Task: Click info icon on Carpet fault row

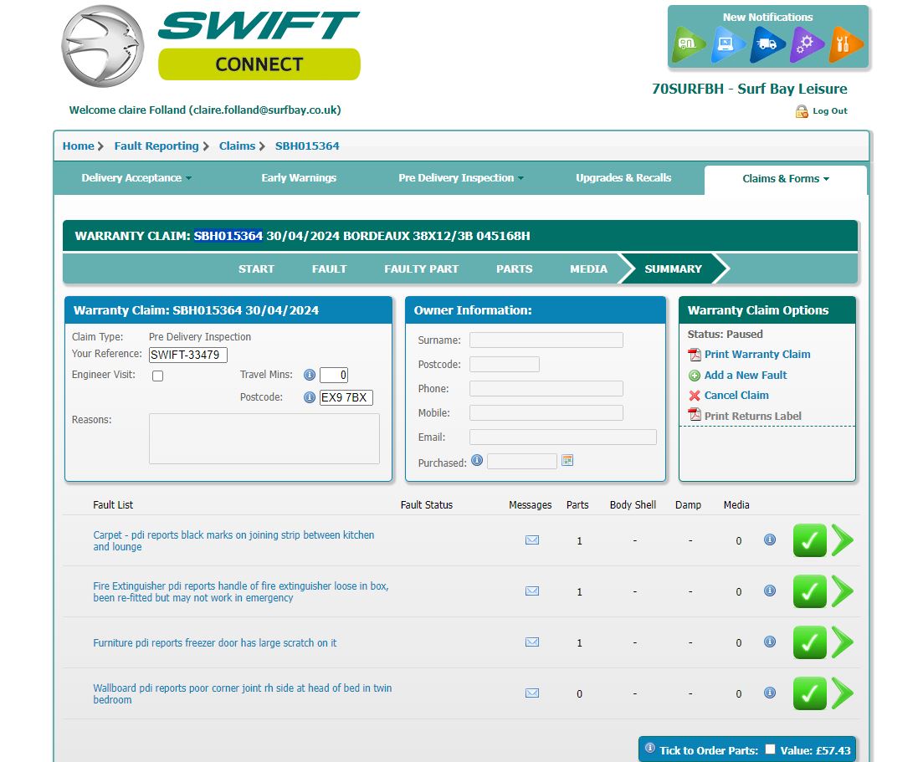Action: 769,540
